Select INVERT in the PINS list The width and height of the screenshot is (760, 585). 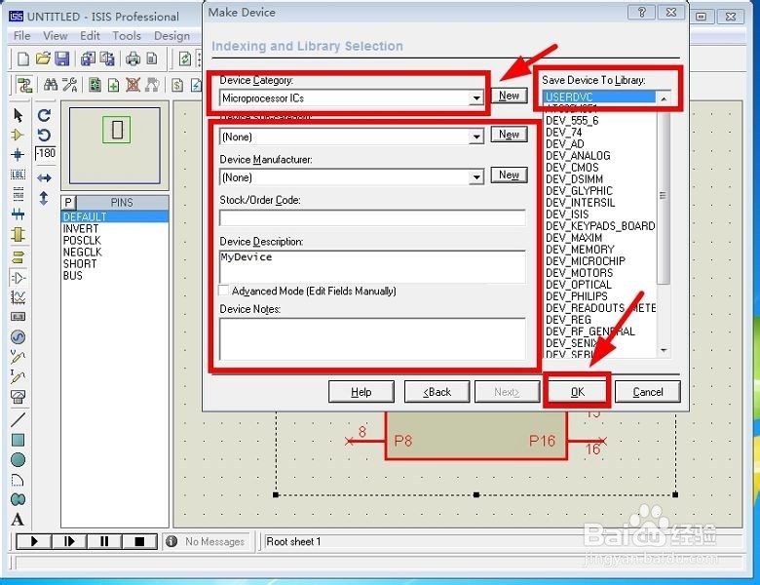[81, 228]
